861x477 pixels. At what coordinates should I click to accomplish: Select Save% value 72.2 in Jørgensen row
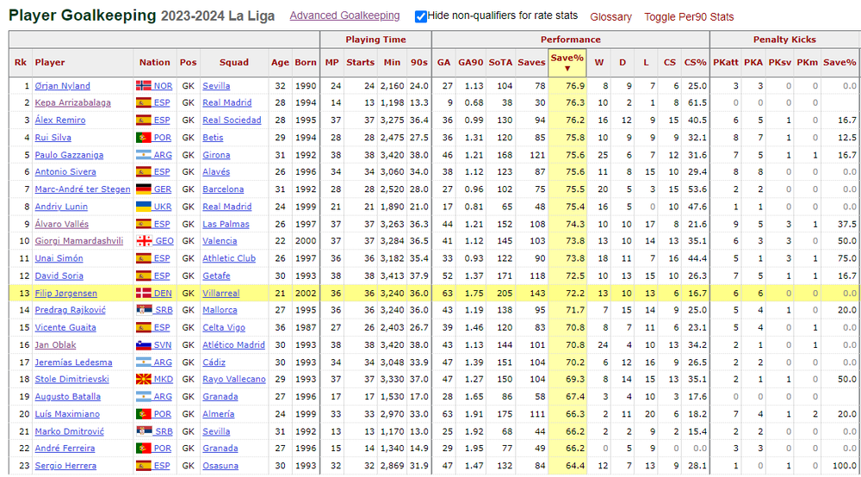pos(575,294)
